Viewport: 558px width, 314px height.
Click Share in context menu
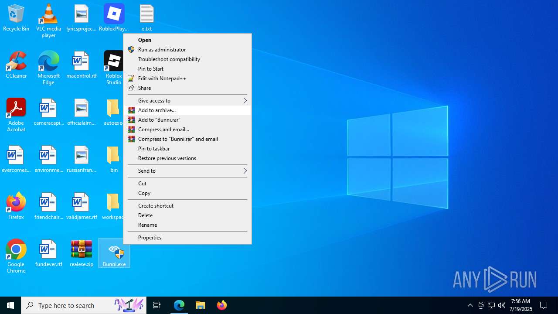click(x=187, y=88)
